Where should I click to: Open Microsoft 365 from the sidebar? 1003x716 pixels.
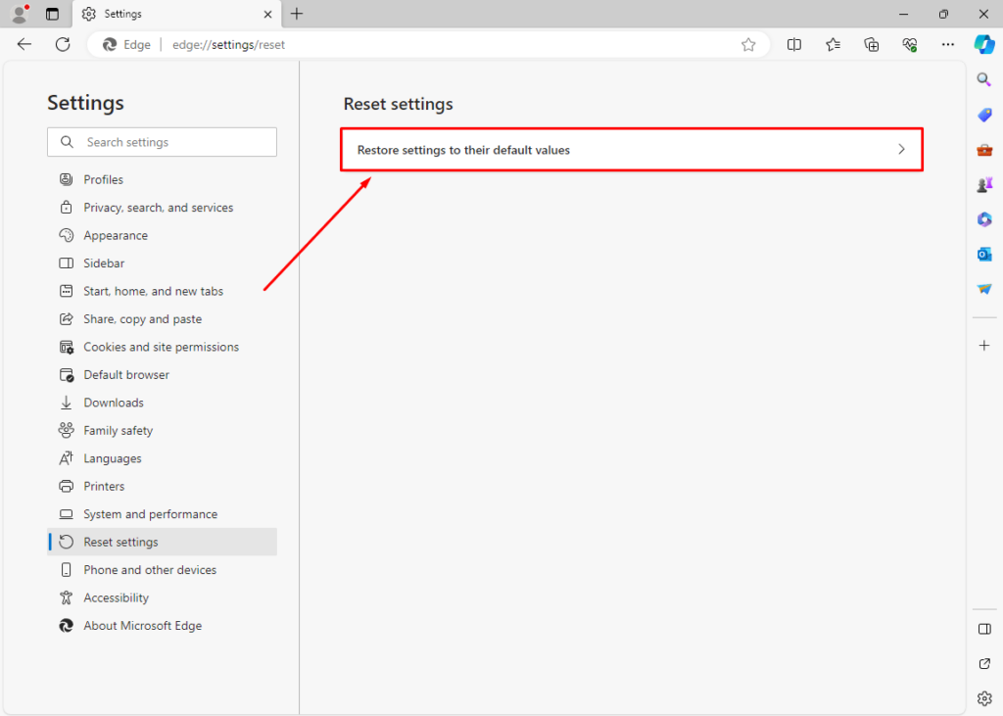click(983, 219)
